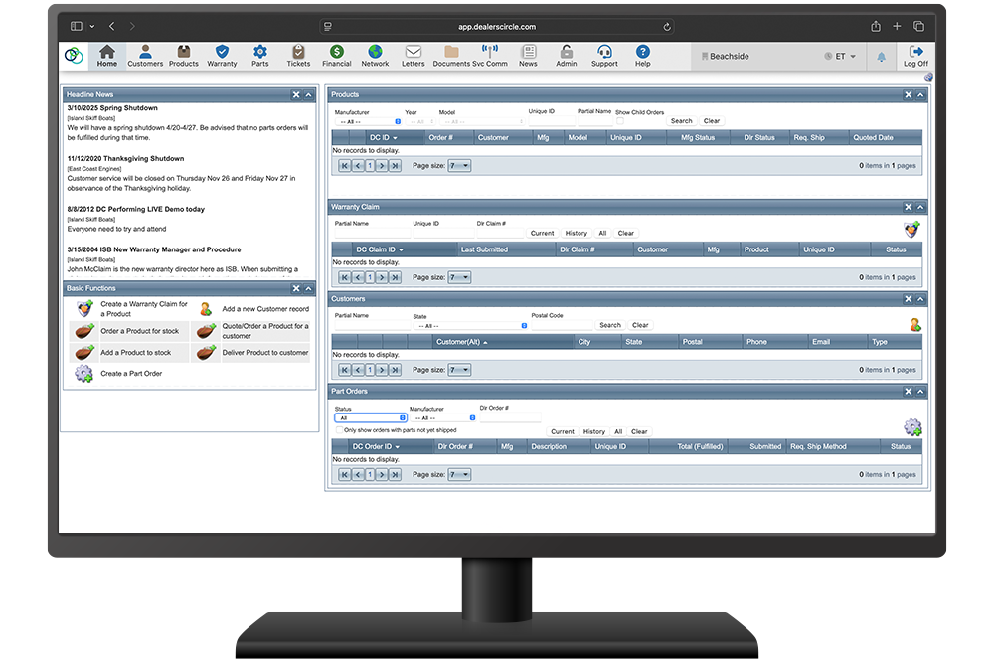Image resolution: width=994 pixels, height=663 pixels.
Task: Go to last page in Part Orders grid
Action: 395,475
